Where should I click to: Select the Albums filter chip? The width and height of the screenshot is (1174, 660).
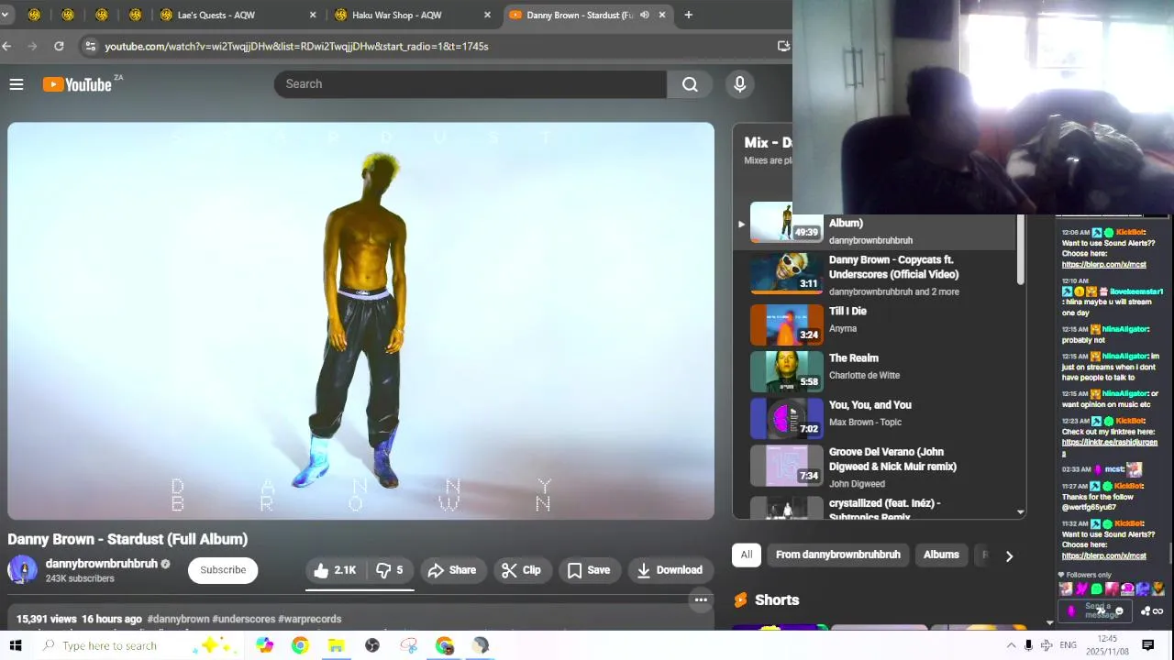pos(941,555)
